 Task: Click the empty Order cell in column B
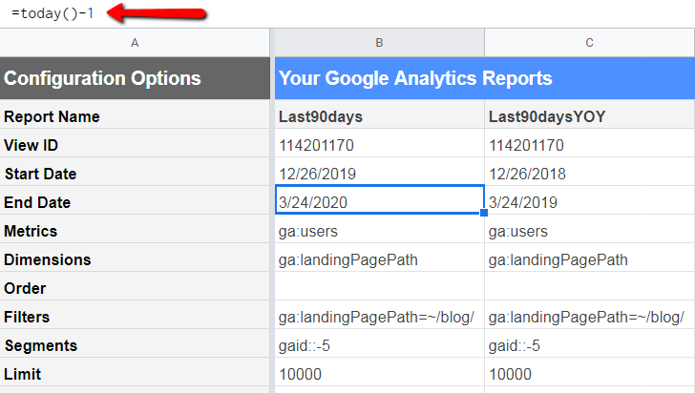tap(379, 288)
